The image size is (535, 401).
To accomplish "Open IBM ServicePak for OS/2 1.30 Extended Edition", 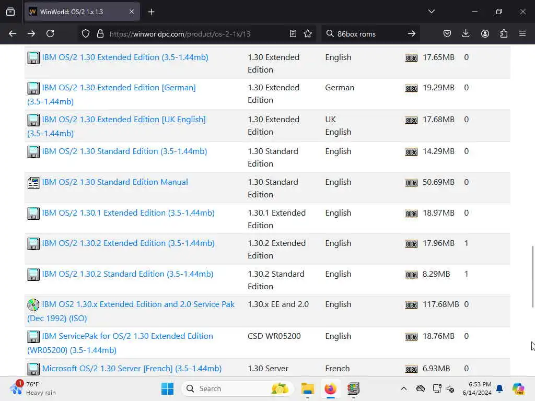I will pyautogui.click(x=127, y=336).
